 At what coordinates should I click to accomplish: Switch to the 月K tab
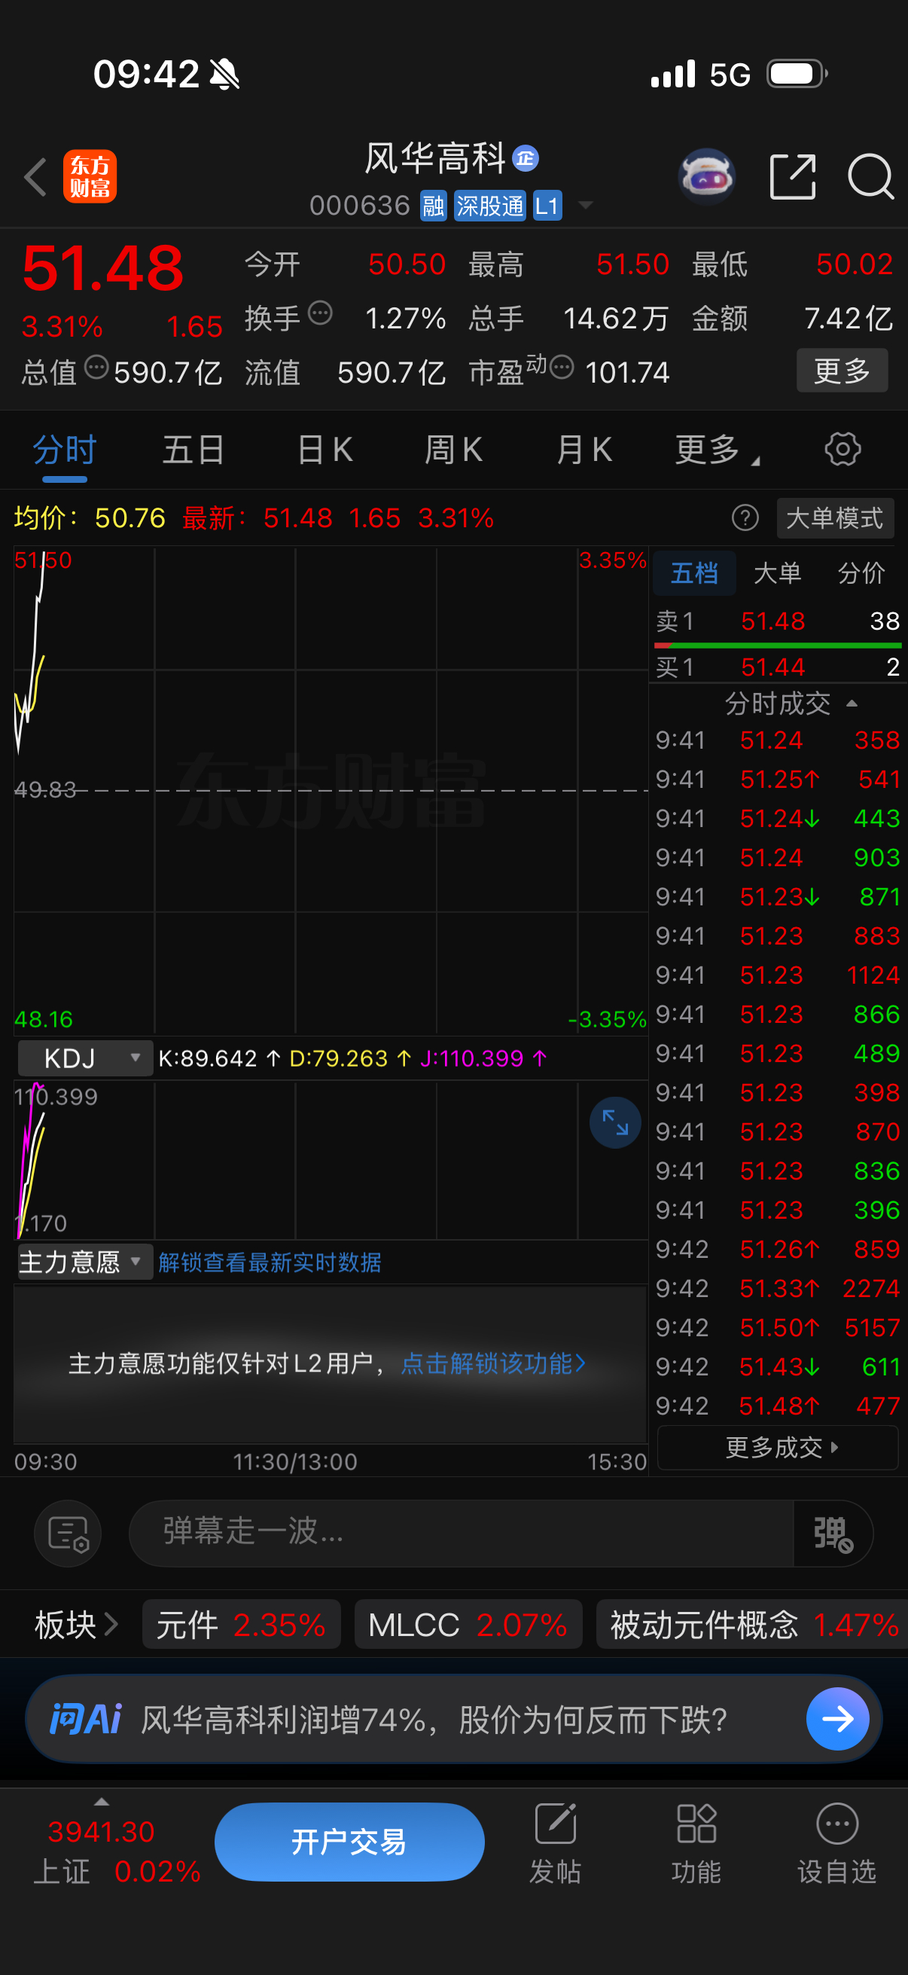[585, 450]
